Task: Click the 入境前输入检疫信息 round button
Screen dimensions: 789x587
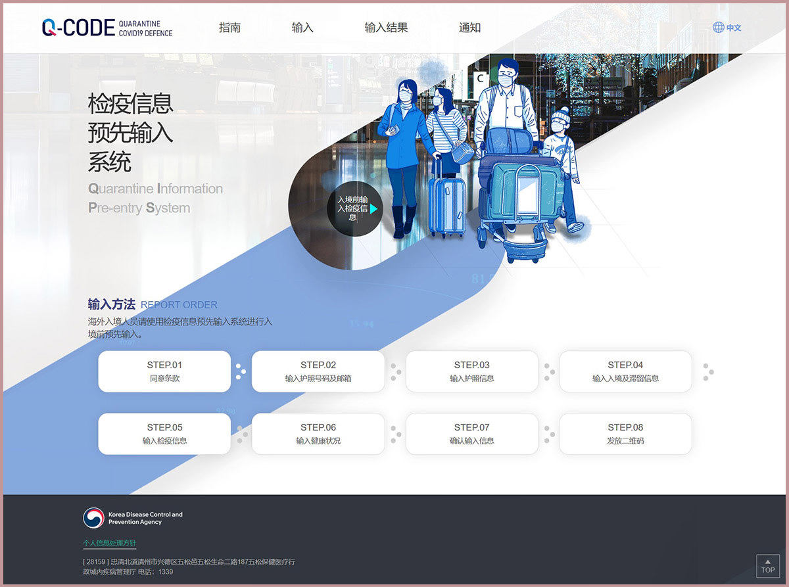Action: 355,208
